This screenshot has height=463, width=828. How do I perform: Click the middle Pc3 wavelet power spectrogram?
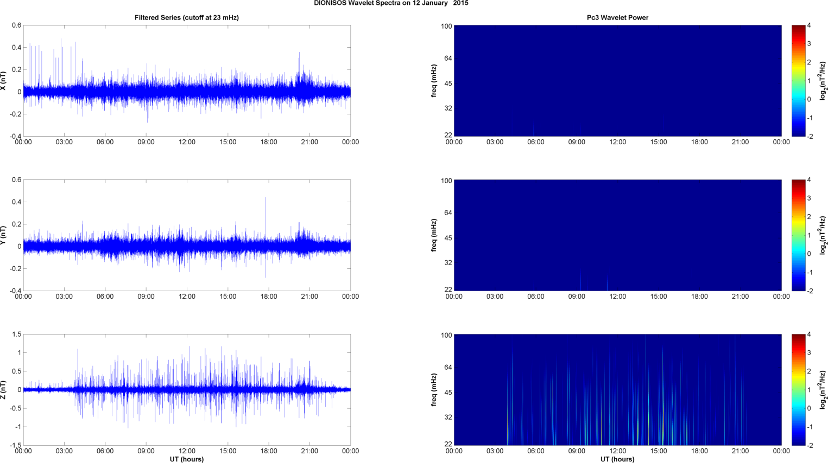pyautogui.click(x=617, y=235)
